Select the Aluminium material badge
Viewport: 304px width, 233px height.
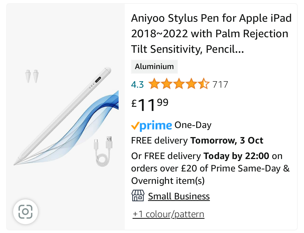[x=154, y=66]
